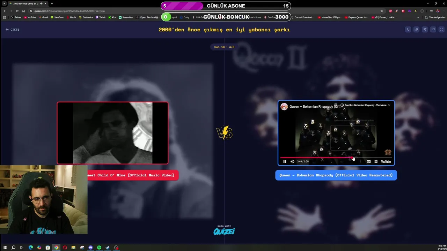The height and width of the screenshot is (251, 447).
Task: Open Microsoft Store from the taskbar
Action: 48,248
